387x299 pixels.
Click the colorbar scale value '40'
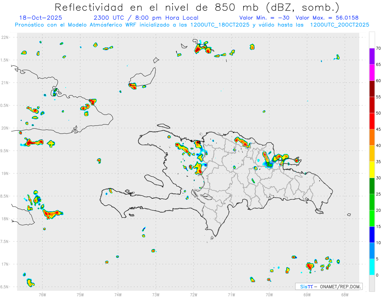379,145
